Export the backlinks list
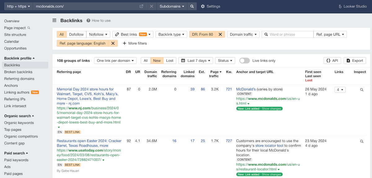The height and width of the screenshot is (178, 372). (x=355, y=61)
